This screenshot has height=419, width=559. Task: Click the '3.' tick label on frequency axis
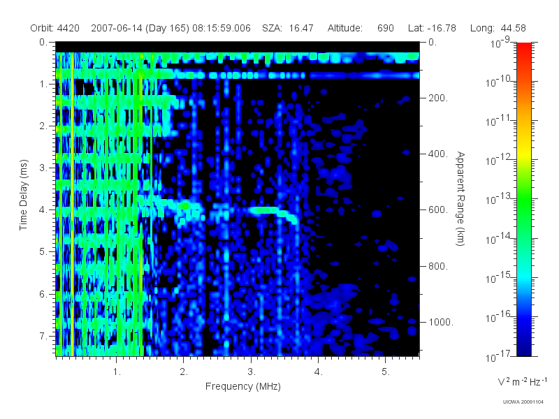coord(252,372)
